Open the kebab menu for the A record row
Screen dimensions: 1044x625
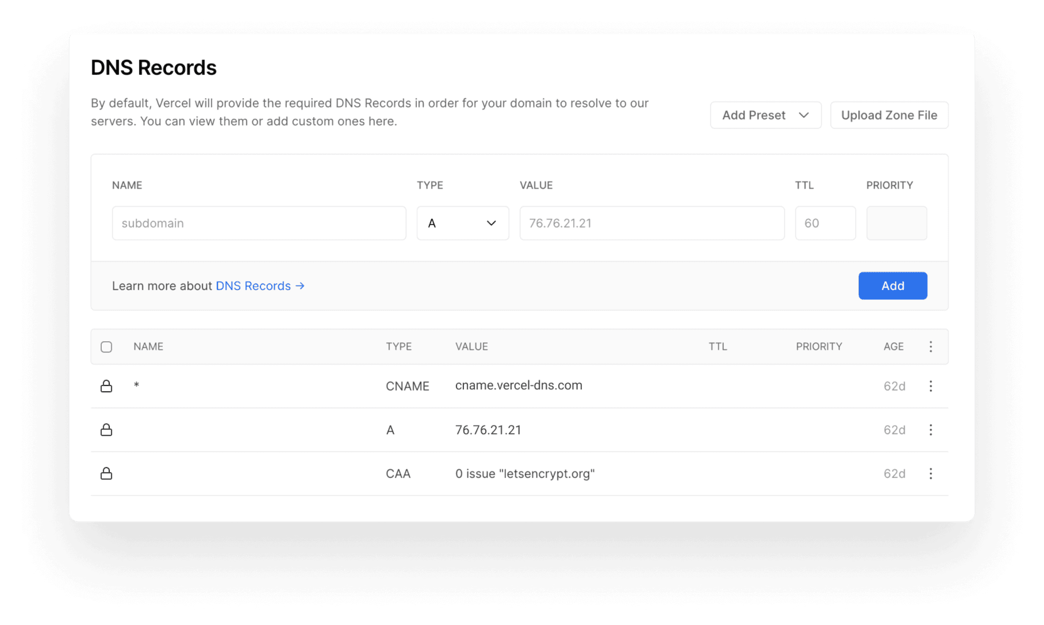click(x=931, y=430)
